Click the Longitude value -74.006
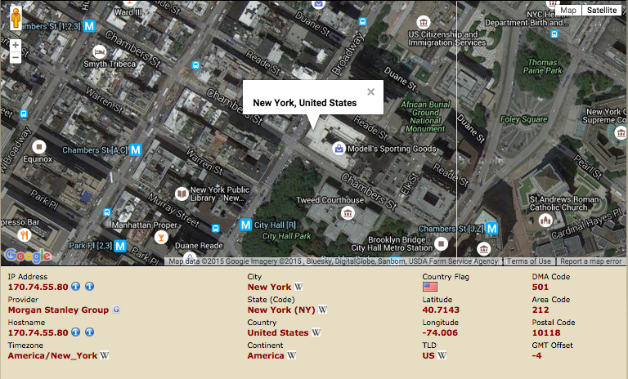Viewport: 628px width, 379px height. 440,332
